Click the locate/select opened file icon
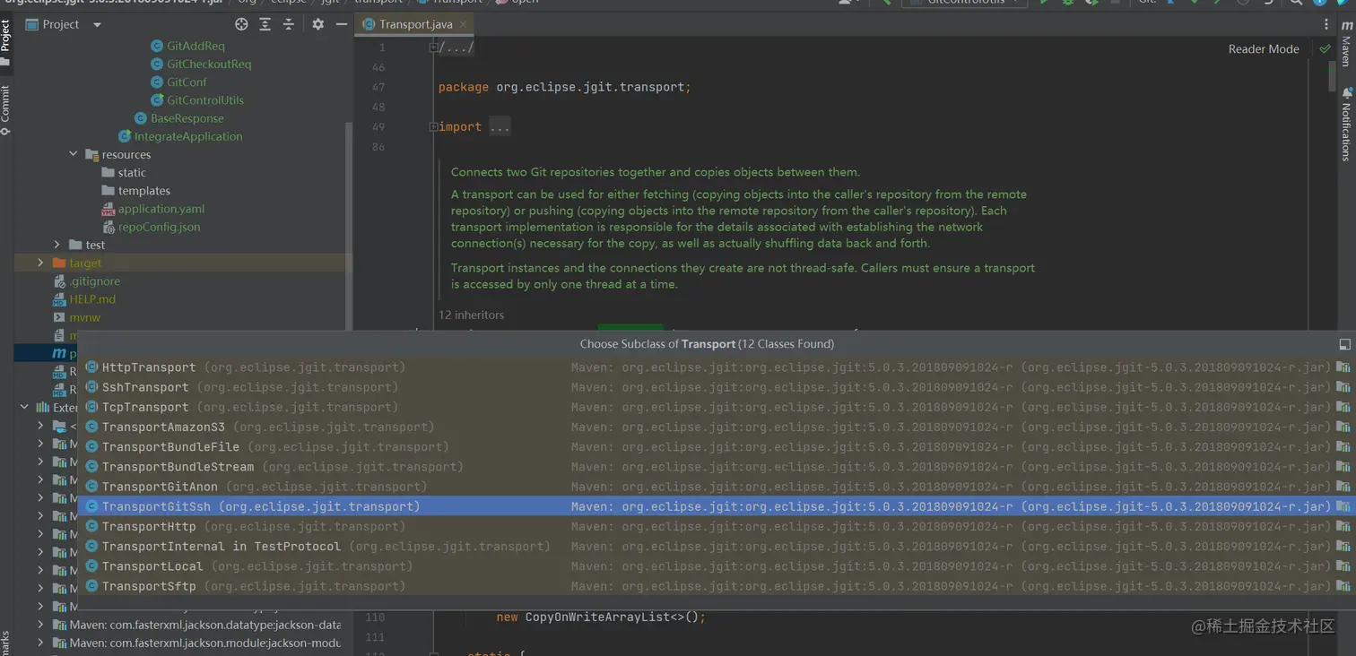 [241, 24]
